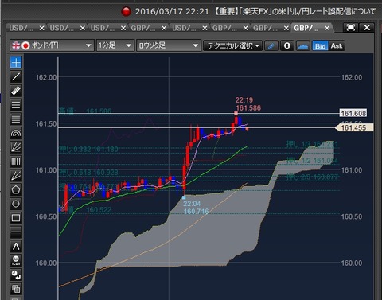Click the fullscreen chart window icon

350,28
